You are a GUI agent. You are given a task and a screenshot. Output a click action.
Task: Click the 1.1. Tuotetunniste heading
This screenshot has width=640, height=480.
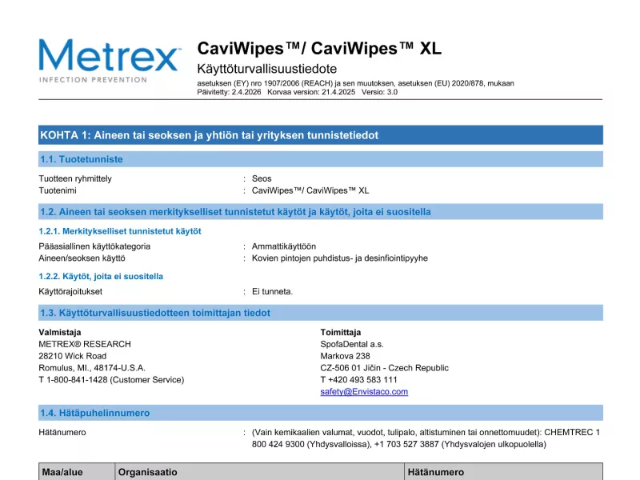(x=321, y=159)
